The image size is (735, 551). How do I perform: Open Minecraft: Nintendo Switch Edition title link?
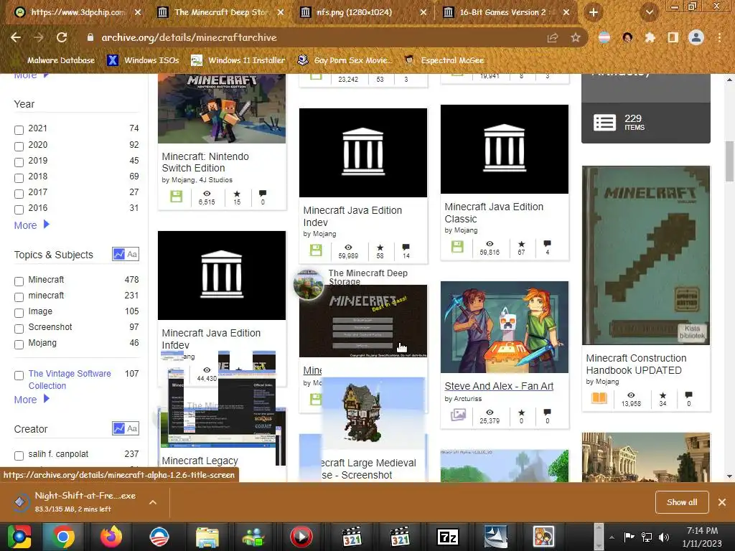[205, 162]
